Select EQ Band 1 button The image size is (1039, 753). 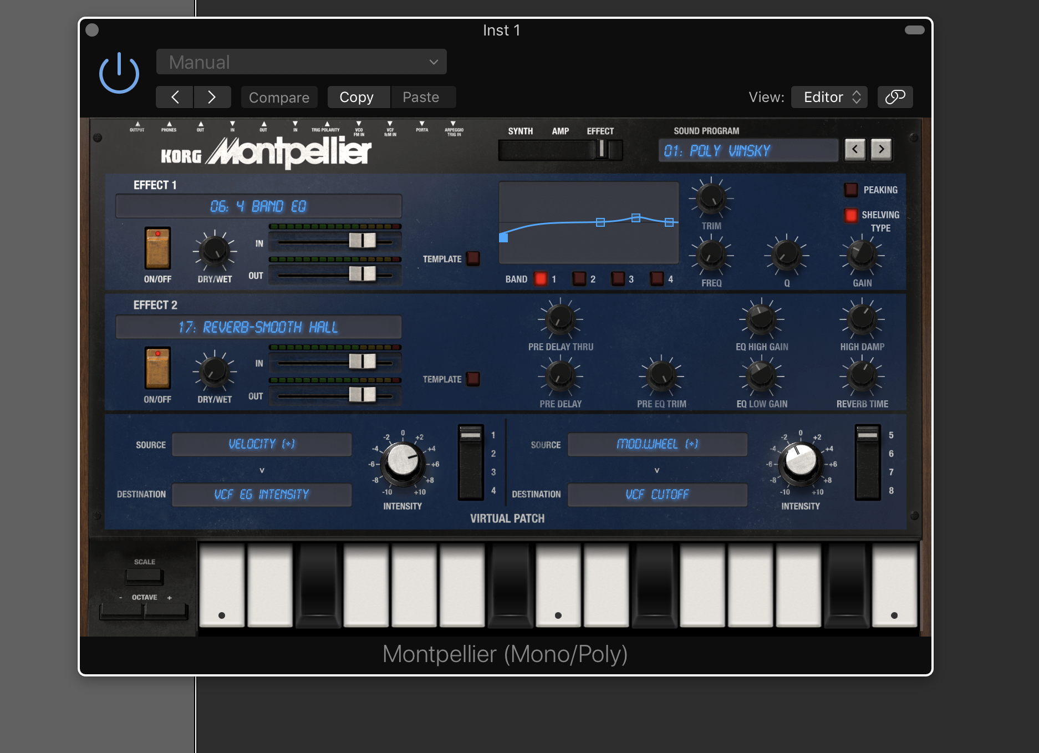coord(540,278)
